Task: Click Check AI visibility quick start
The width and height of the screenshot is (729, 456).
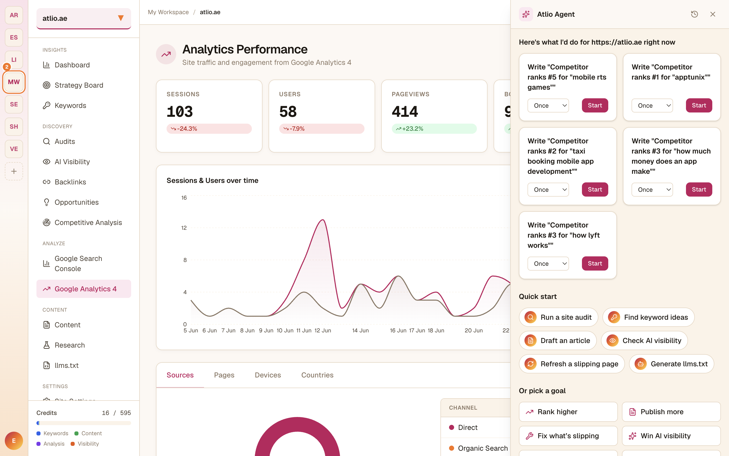Action: (x=644, y=340)
